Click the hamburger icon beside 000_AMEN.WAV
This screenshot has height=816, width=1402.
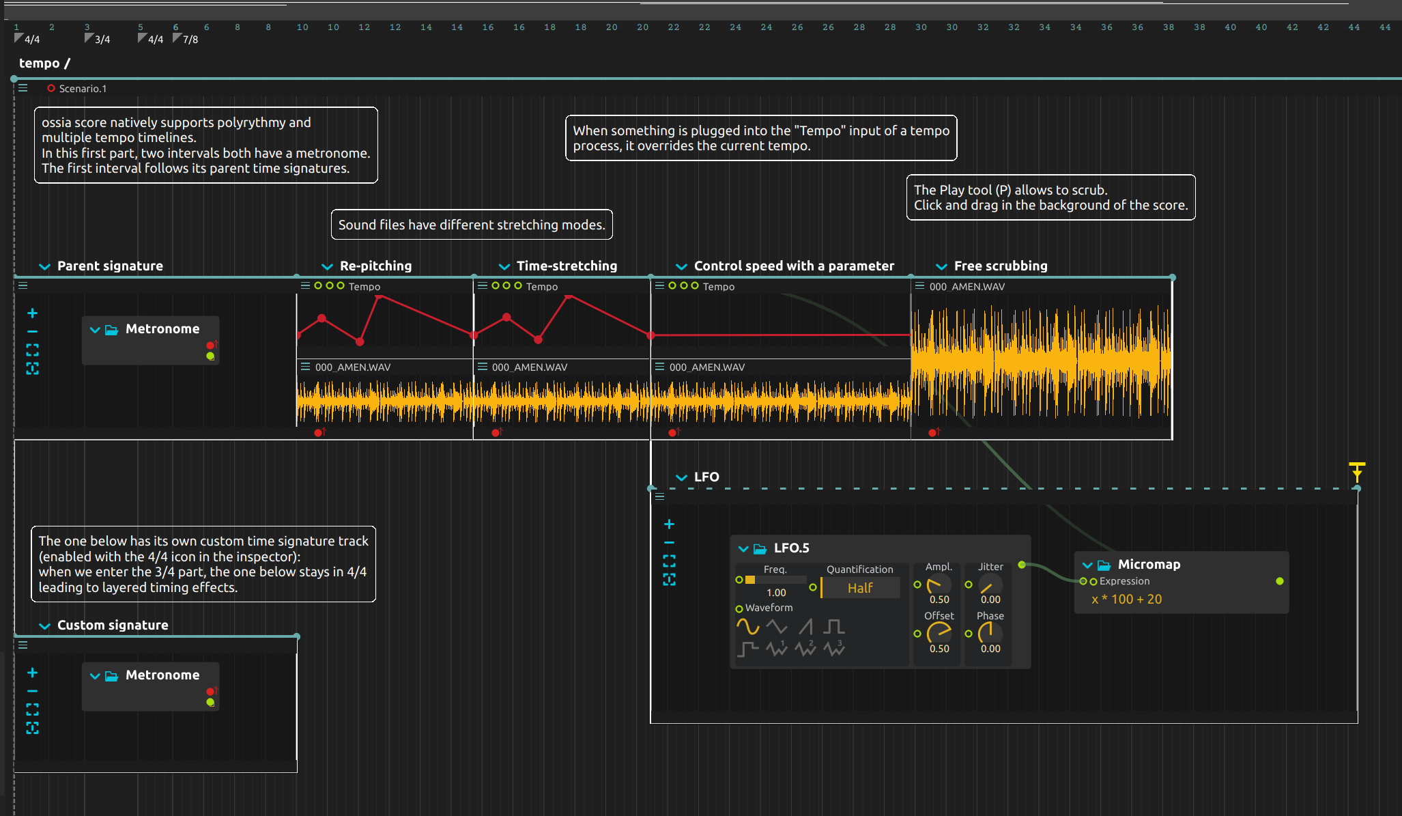(304, 367)
